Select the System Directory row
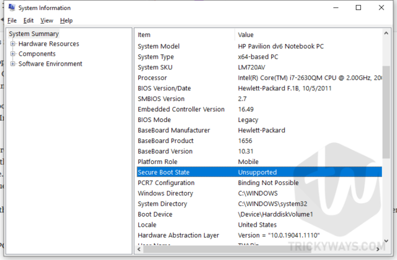Image resolution: width=397 pixels, height=260 pixels. tap(259, 204)
